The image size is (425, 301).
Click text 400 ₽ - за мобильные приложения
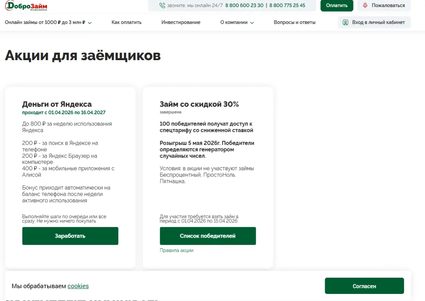68,172
